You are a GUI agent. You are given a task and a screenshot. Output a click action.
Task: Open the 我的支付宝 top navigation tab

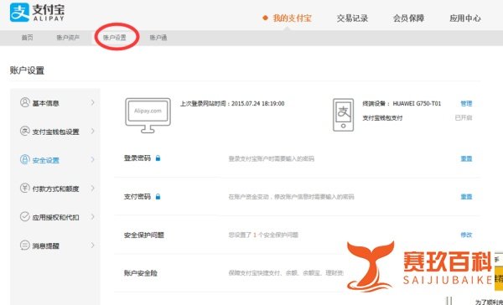pos(292,18)
